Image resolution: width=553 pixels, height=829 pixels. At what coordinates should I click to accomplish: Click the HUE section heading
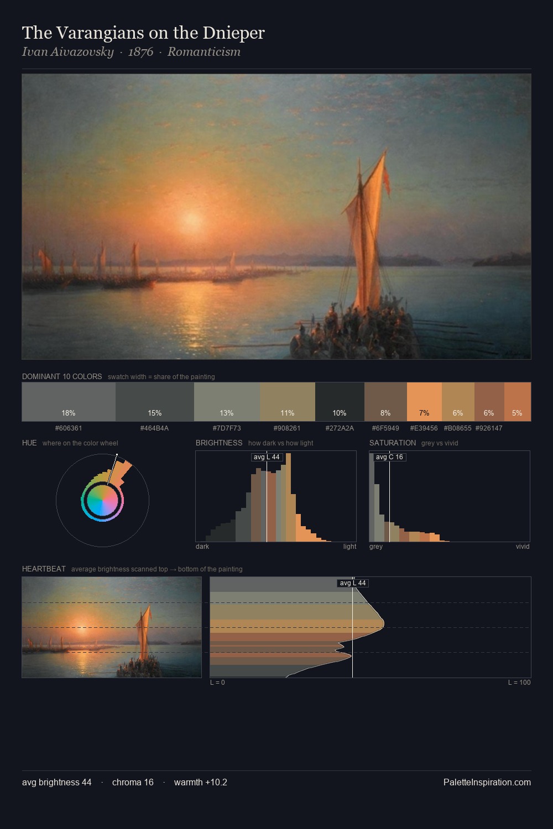(x=29, y=443)
